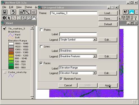Viewport: 139px width, 105px height.
Task: Open the Edit menu
Action: 11,7
